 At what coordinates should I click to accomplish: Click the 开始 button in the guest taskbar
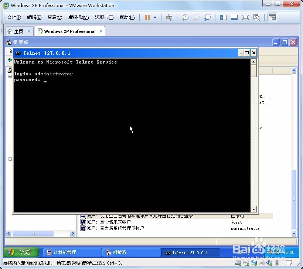[x=21, y=252]
